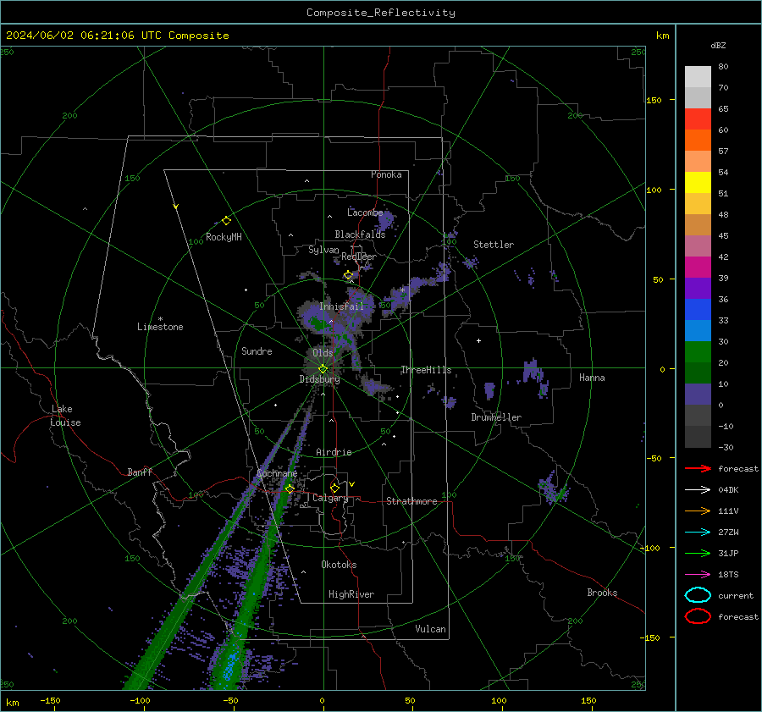Click the '2024/06/02 06:21:06 UTC Composite' timestamp
762x712 pixels.
pos(117,36)
